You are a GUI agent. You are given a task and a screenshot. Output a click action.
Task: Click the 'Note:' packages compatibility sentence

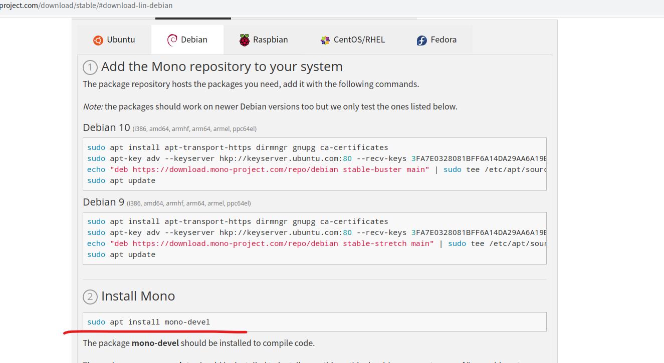270,106
